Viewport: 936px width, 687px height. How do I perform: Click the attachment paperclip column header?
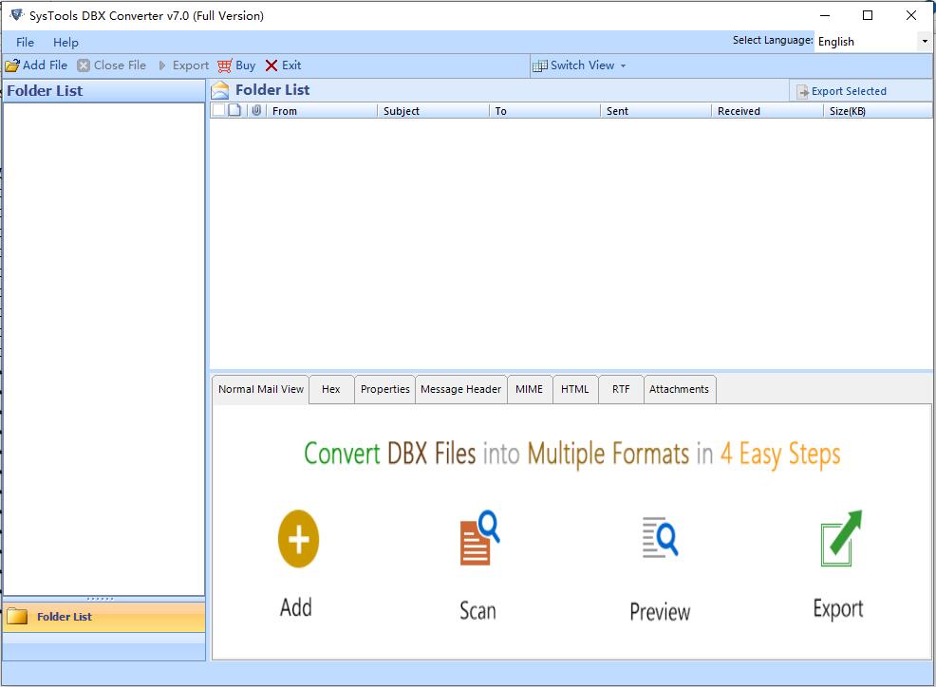256,110
